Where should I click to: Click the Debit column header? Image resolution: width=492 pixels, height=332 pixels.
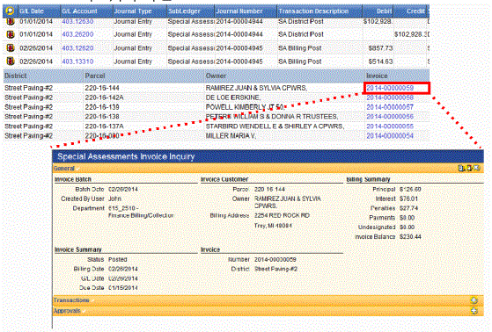[x=384, y=11]
